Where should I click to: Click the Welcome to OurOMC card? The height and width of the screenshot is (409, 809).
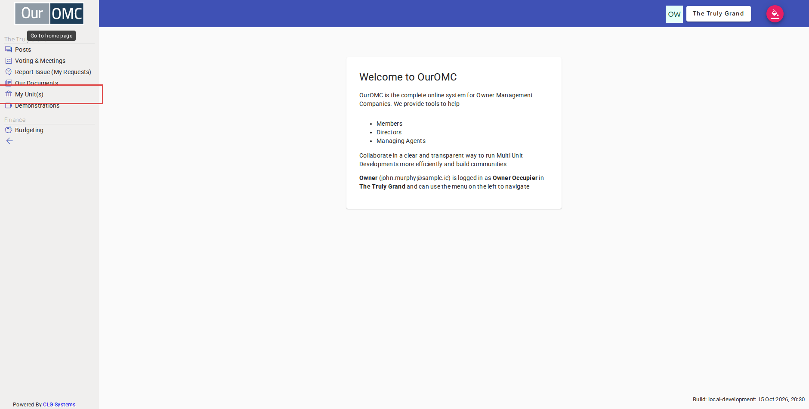tap(454, 133)
